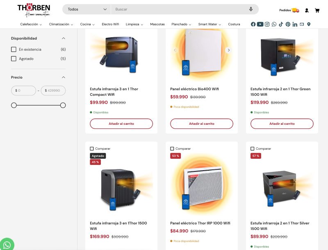The width and height of the screenshot is (328, 250).
Task: Check the Agotado availability filter
Action: 14,59
